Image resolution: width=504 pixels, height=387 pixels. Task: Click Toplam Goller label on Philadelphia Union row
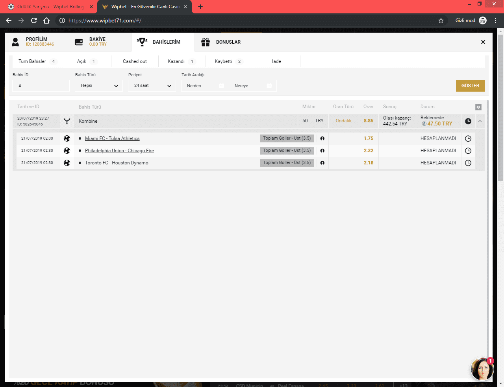click(287, 151)
